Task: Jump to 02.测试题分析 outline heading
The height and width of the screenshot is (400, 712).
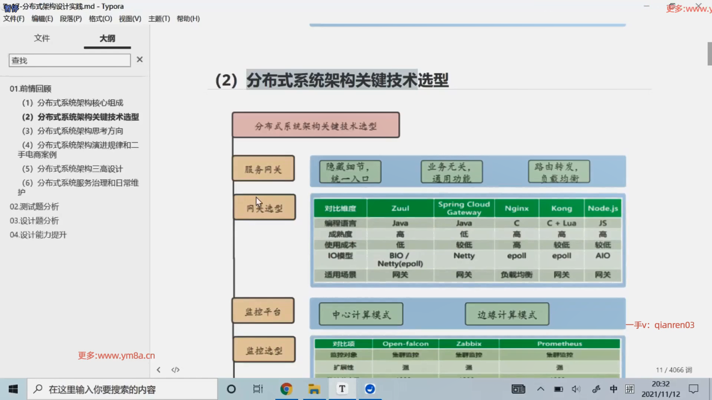Action: (x=34, y=207)
